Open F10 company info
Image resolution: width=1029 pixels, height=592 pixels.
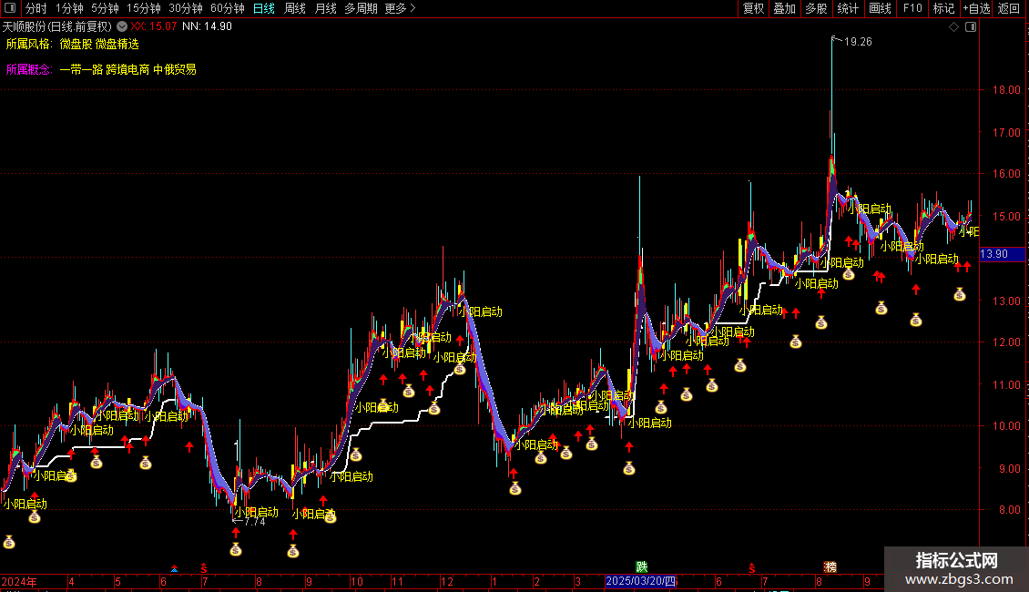(912, 8)
